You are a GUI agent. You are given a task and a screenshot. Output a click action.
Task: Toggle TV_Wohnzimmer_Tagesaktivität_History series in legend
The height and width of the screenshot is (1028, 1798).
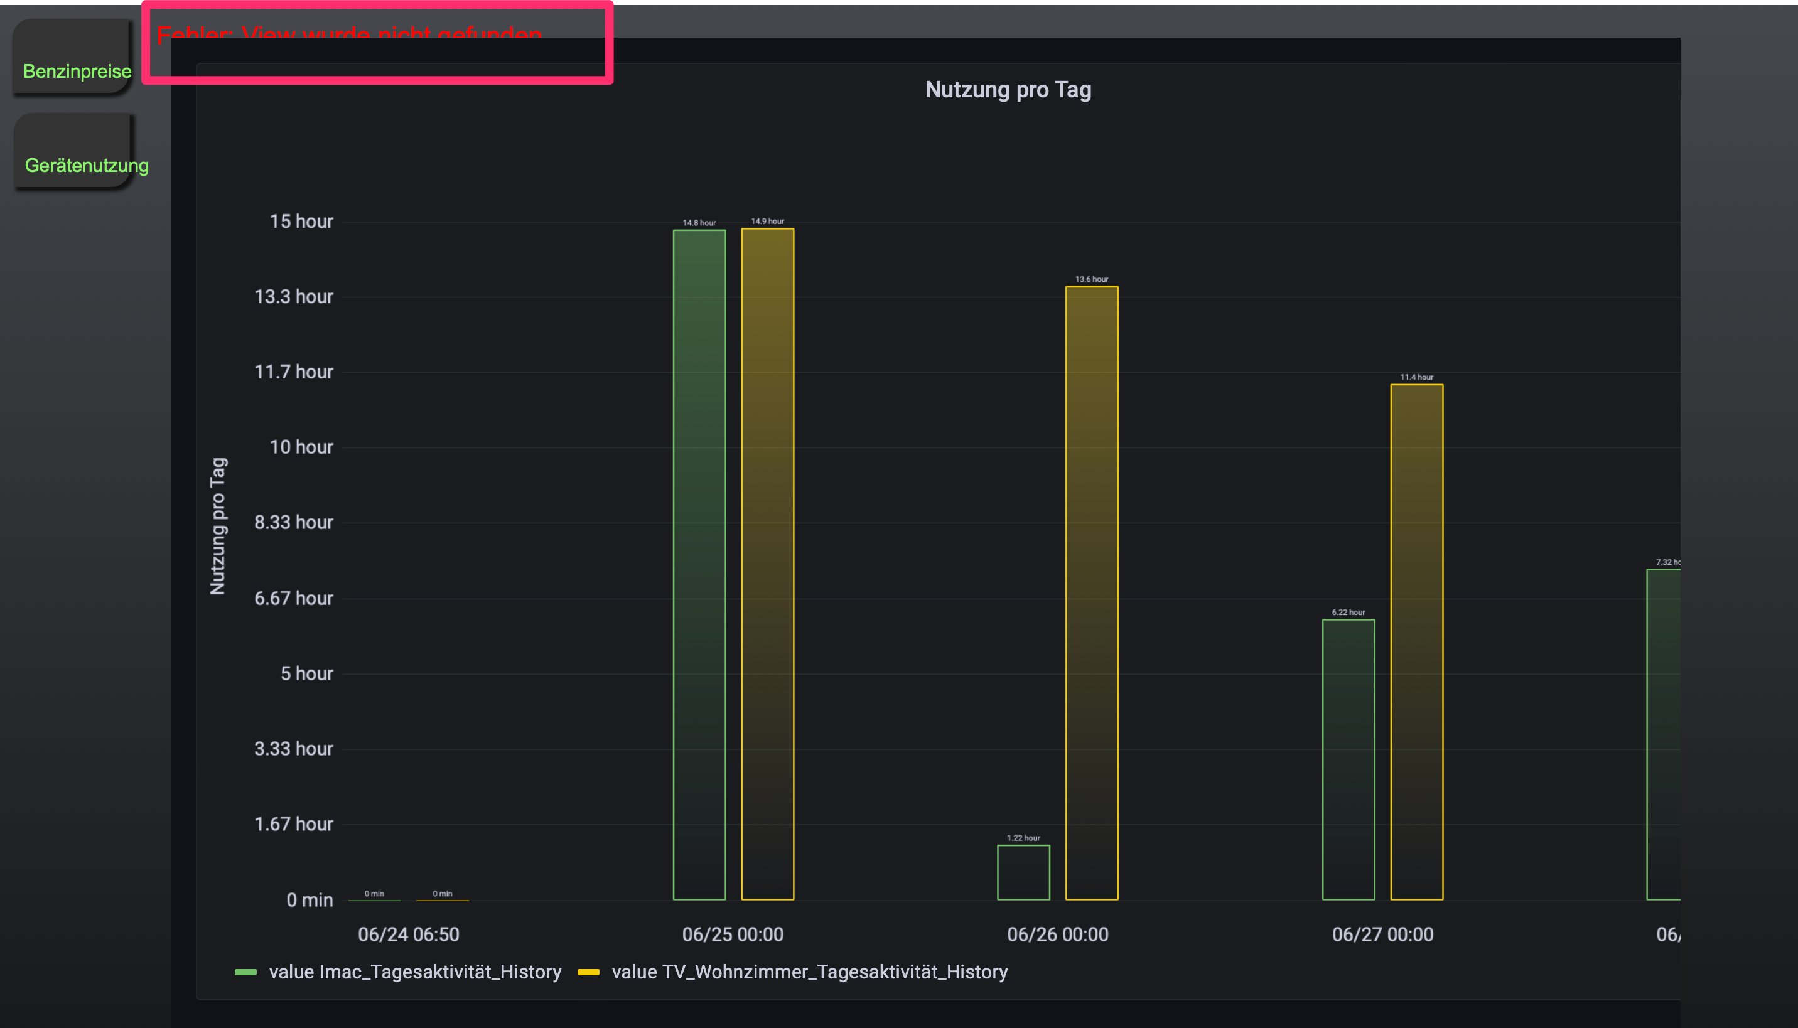pos(809,972)
